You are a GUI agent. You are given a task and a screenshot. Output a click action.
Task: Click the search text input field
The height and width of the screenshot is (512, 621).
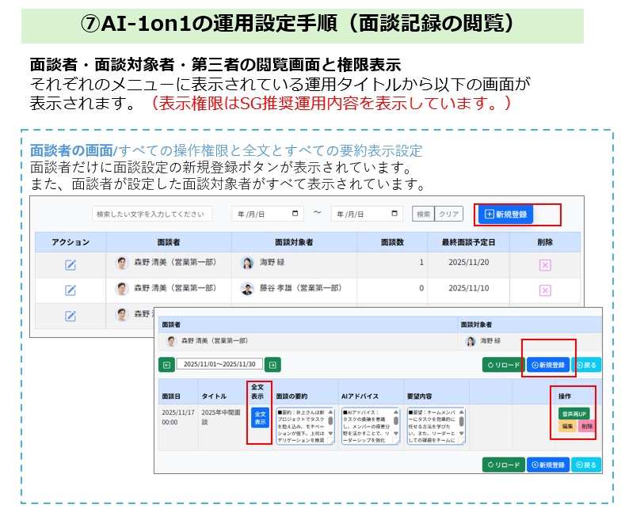152,214
